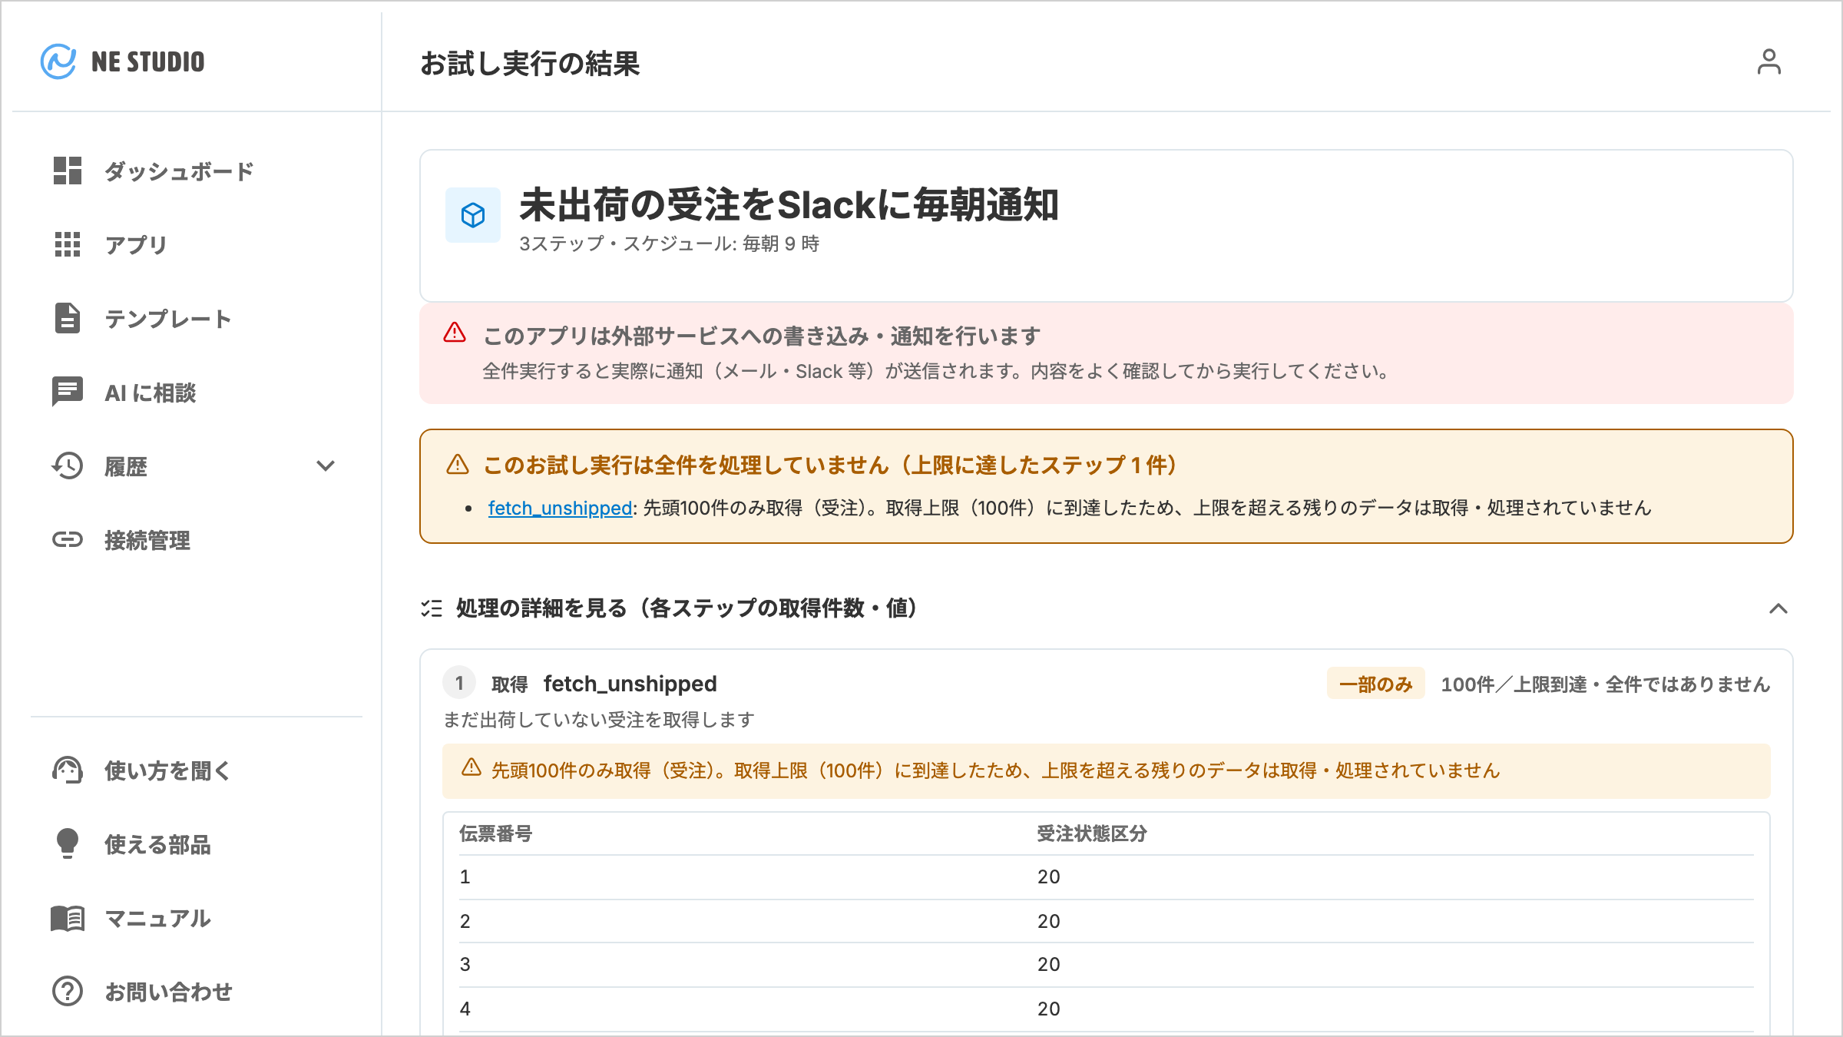Click the blue cube app icon
Viewport: 1843px width, 1037px height.
click(x=473, y=215)
